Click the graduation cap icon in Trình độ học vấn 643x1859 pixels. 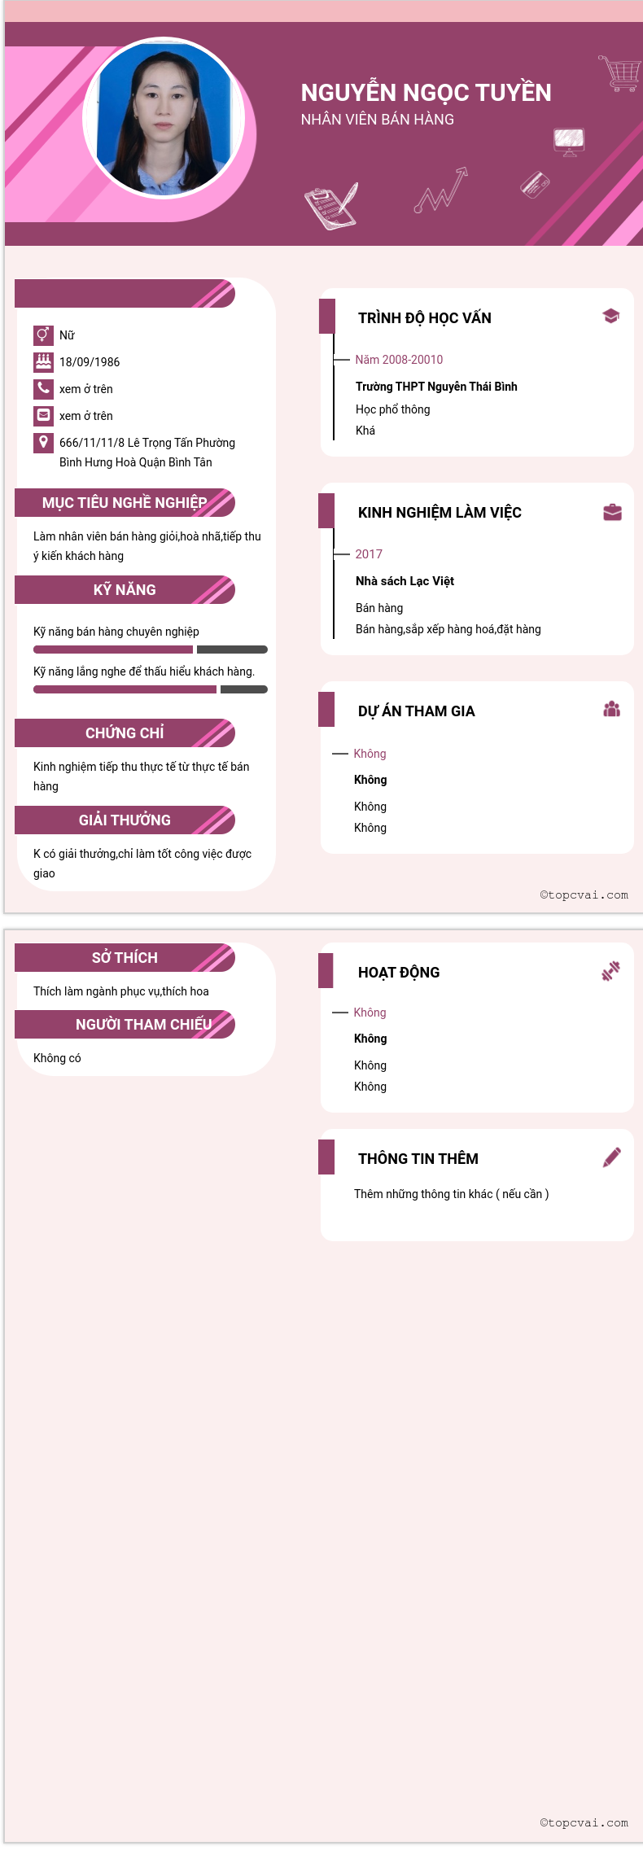(611, 316)
